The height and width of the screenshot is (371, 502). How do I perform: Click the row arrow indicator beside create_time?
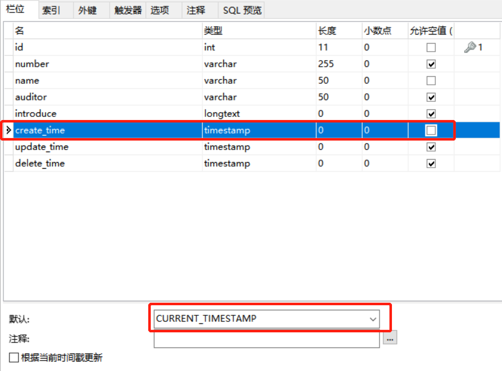(x=9, y=130)
